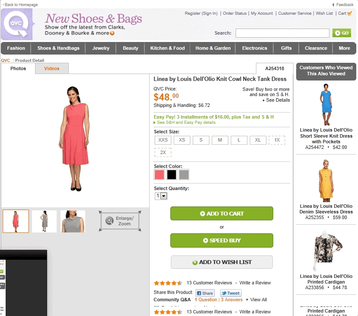Select size L

(x=239, y=140)
